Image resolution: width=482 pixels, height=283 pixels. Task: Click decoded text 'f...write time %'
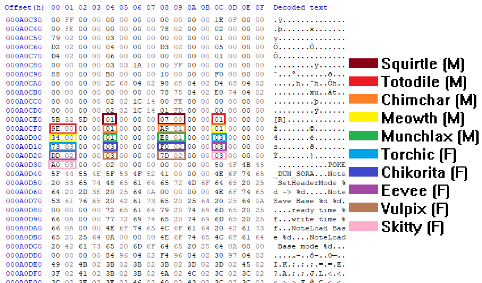[x=310, y=219]
